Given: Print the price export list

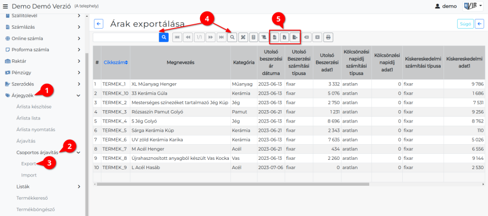Looking at the screenshot, I should coord(328,37).
